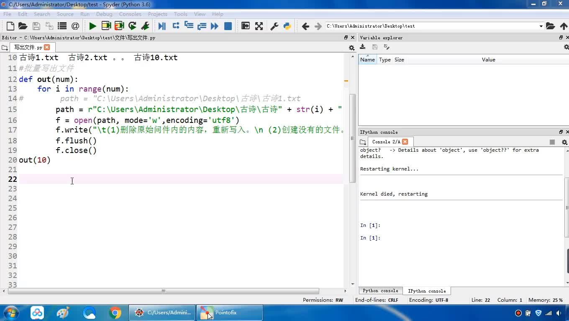This screenshot has height=321, width=569.
Task: Open the IPython console options gear
Action: 564,142
